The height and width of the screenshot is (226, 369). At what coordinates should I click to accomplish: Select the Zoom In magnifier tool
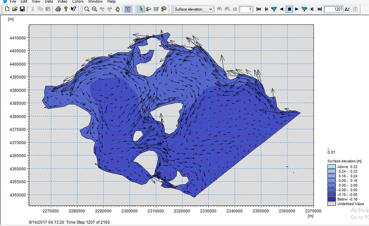(87, 9)
